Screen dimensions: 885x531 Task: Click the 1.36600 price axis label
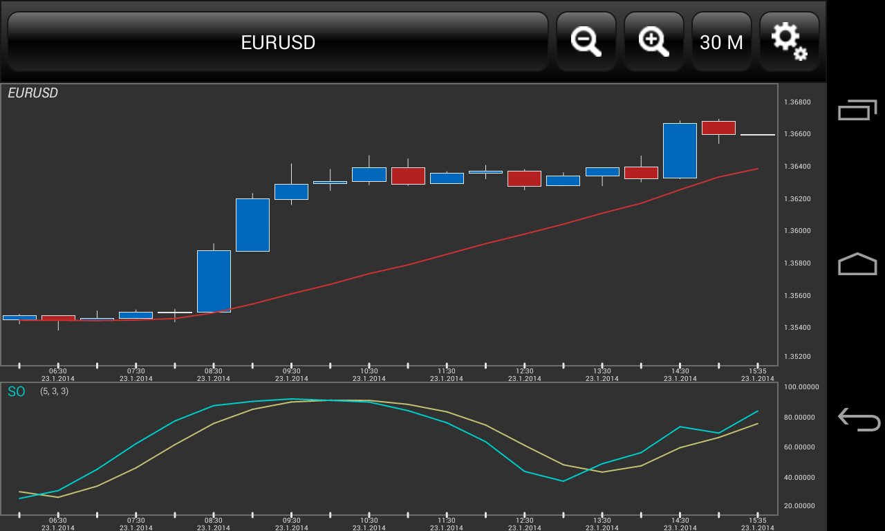coord(797,134)
